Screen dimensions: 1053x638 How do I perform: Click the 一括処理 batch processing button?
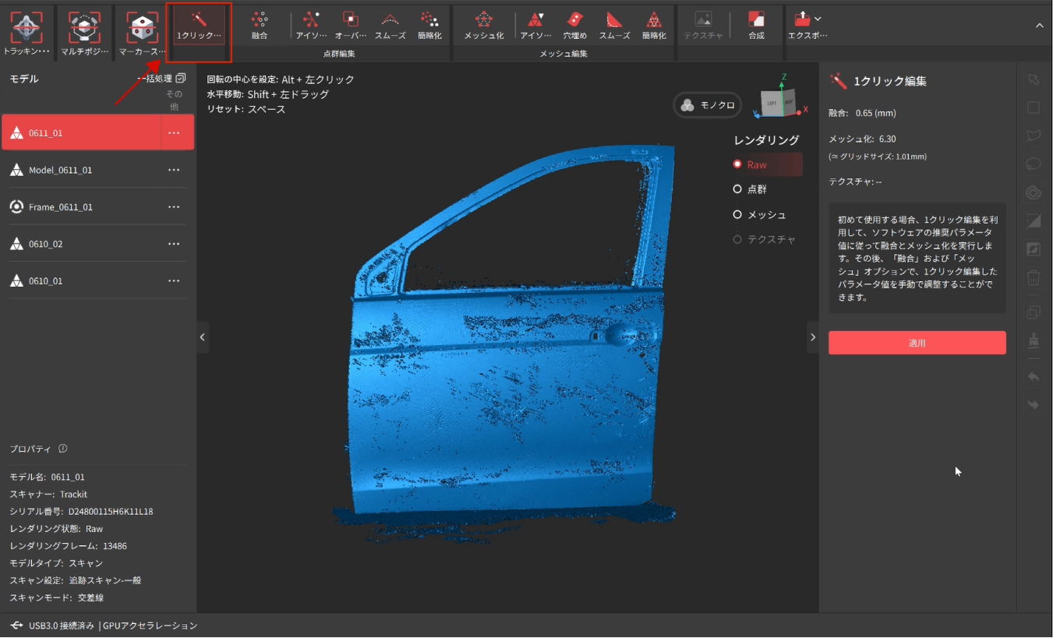165,79
